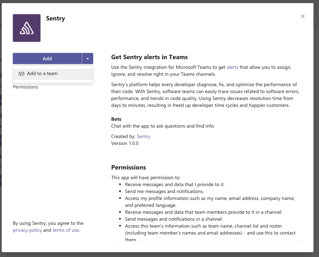Viewport: 319px width, 257px height.
Task: Follow the Sentry link after "Created by"
Action: (143, 136)
